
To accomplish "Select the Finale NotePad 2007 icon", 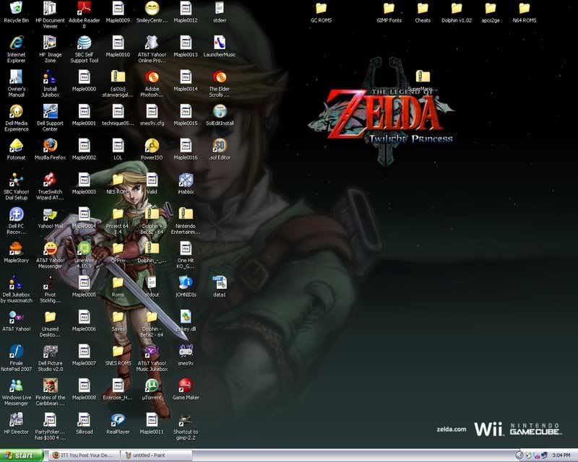I will point(16,351).
